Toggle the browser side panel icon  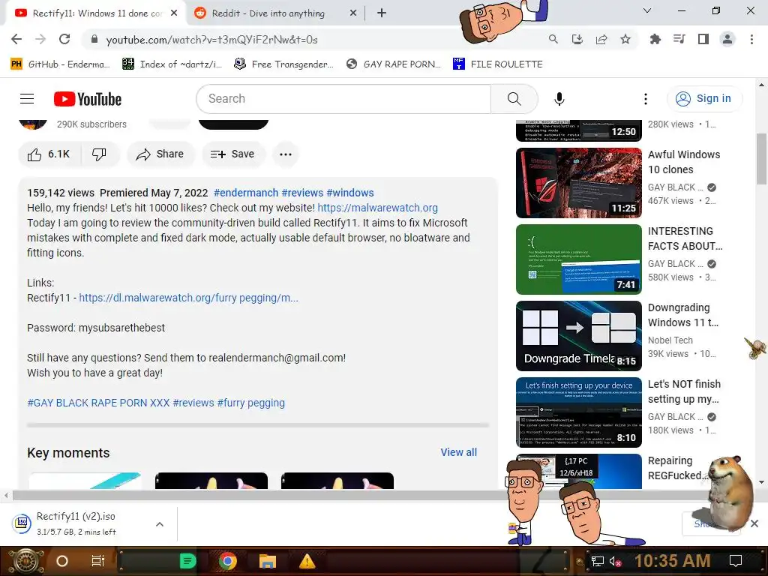tap(703, 39)
